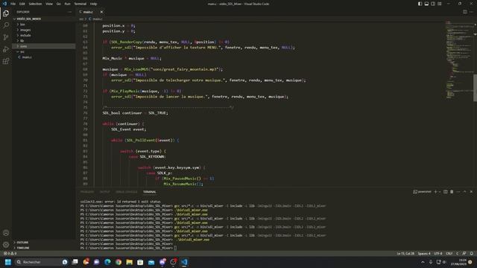Open the Accounts menu icon
477x268 pixels.
tap(6, 233)
